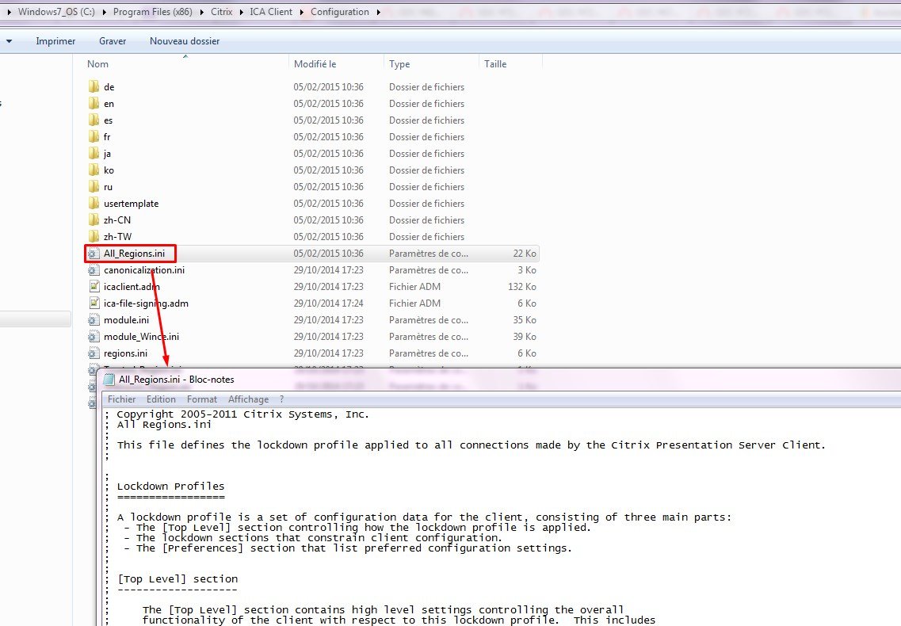Expand the Citrix breadcrumb arrow
Image resolution: width=901 pixels, height=626 pixels.
242,12
